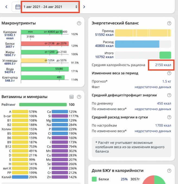The image size is (178, 184).
Task: Click the 1700 ккал settings expenditure link
Action: click(x=163, y=126)
